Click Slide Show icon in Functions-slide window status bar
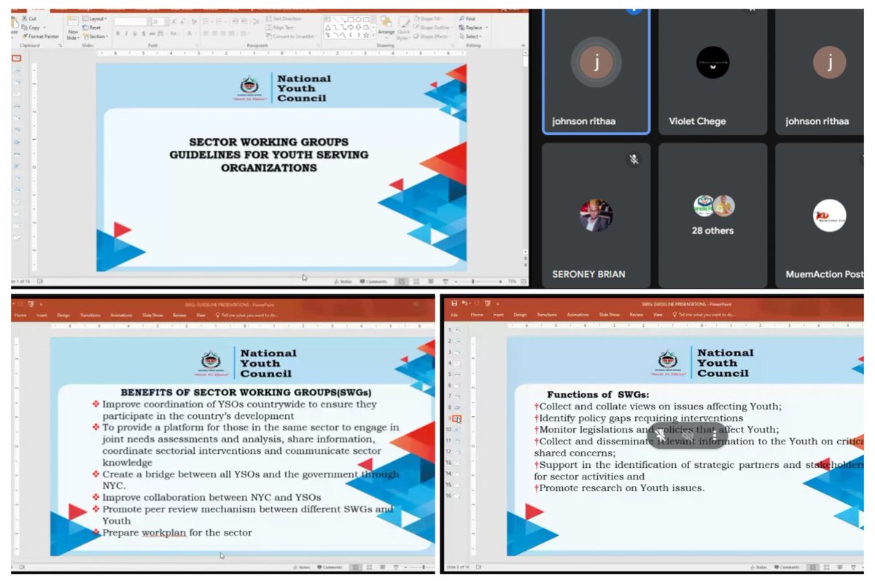The height and width of the screenshot is (583, 875). tap(854, 566)
